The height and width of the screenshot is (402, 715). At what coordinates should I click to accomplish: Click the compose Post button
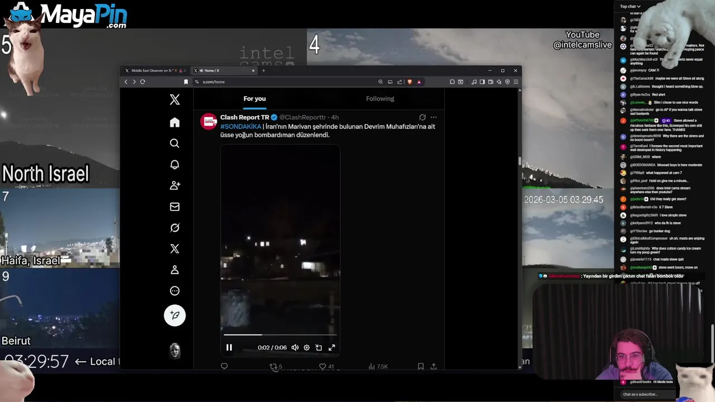[x=175, y=315]
